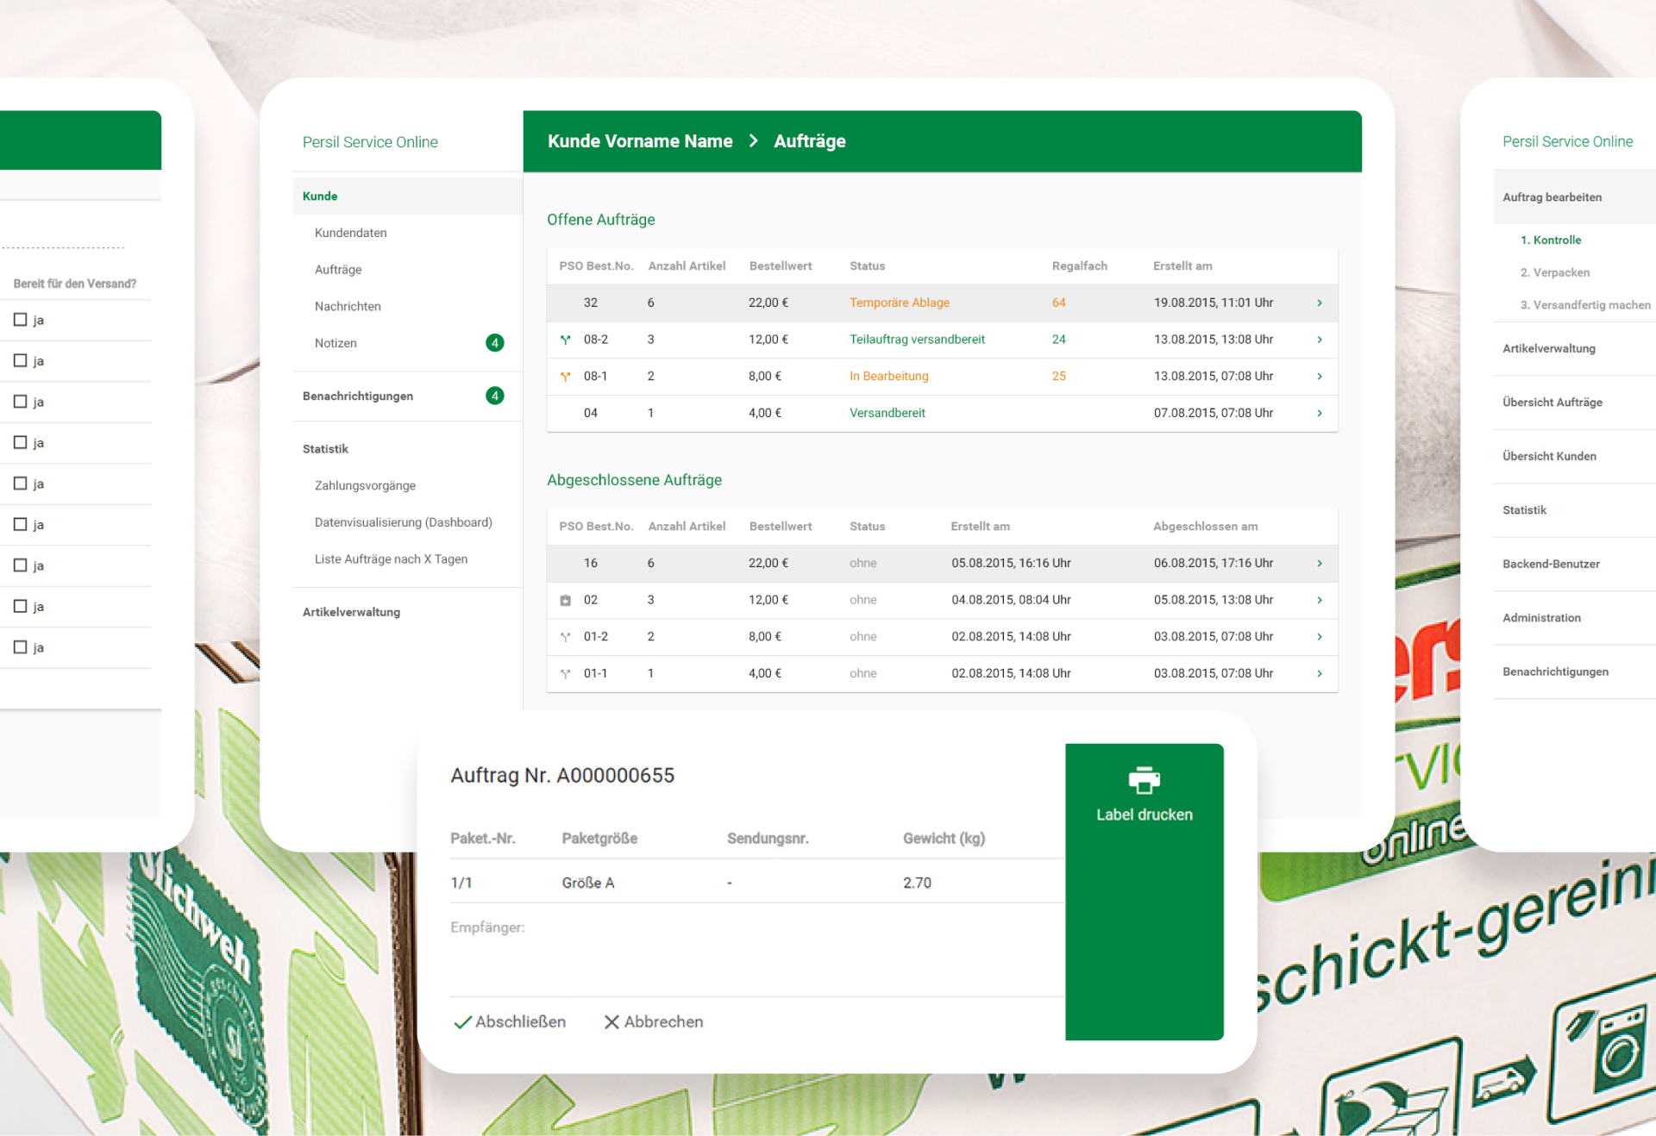
Task: Click the X icon beside Abbrechen
Action: tap(612, 1021)
